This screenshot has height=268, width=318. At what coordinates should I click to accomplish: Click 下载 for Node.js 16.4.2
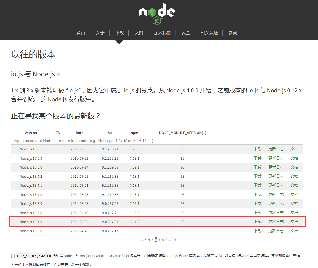tap(258, 177)
